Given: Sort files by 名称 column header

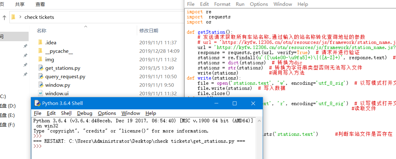Looking at the screenshot, I should pos(42,30).
